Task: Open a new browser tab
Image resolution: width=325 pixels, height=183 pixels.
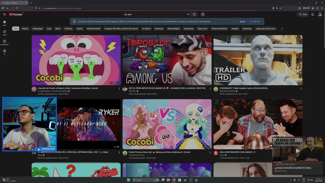Action: pyautogui.click(x=31, y=3)
